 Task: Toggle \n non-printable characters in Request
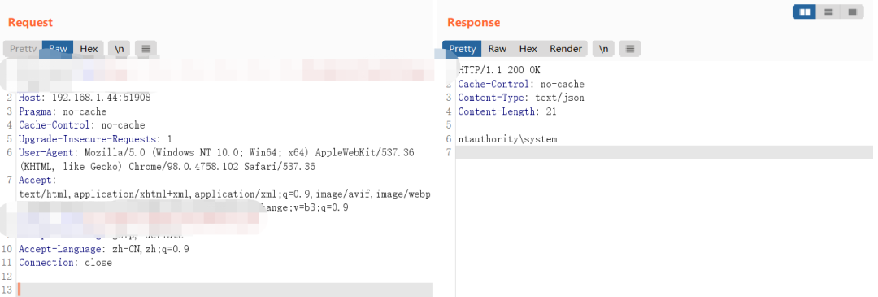click(120, 49)
